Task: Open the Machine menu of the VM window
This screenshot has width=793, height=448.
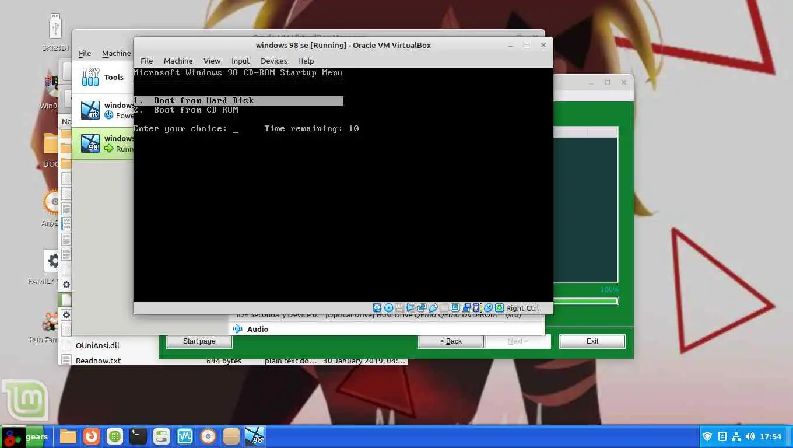Action: (178, 61)
